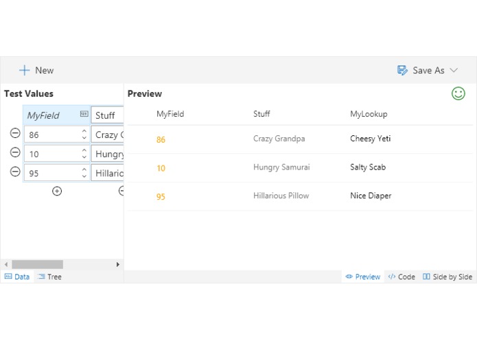Switch to the Data tab
Image resolution: width=477 pixels, height=339 pixels.
[17, 277]
